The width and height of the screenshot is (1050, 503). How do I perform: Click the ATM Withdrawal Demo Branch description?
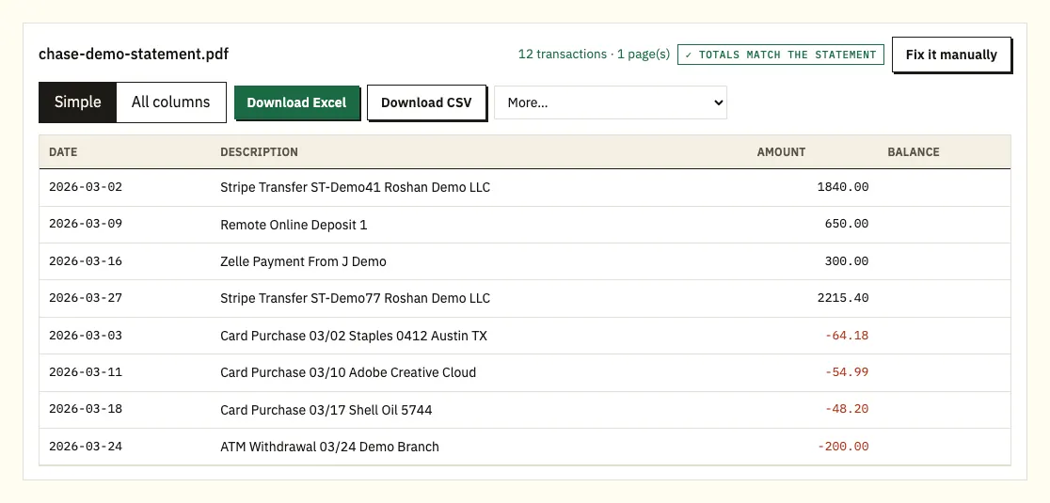329,447
